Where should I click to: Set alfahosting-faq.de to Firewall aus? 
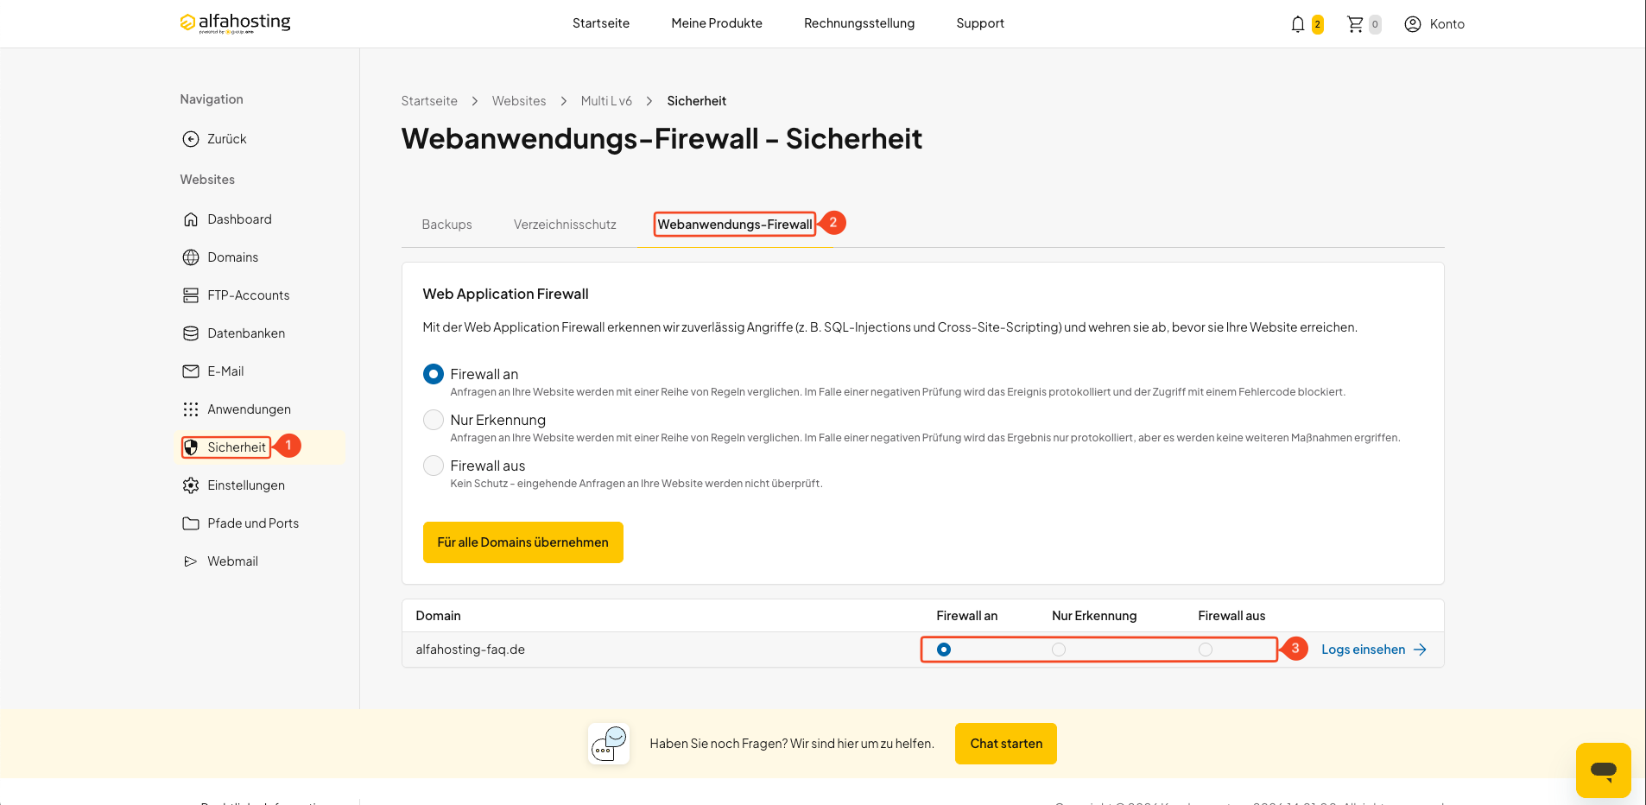[1206, 650]
